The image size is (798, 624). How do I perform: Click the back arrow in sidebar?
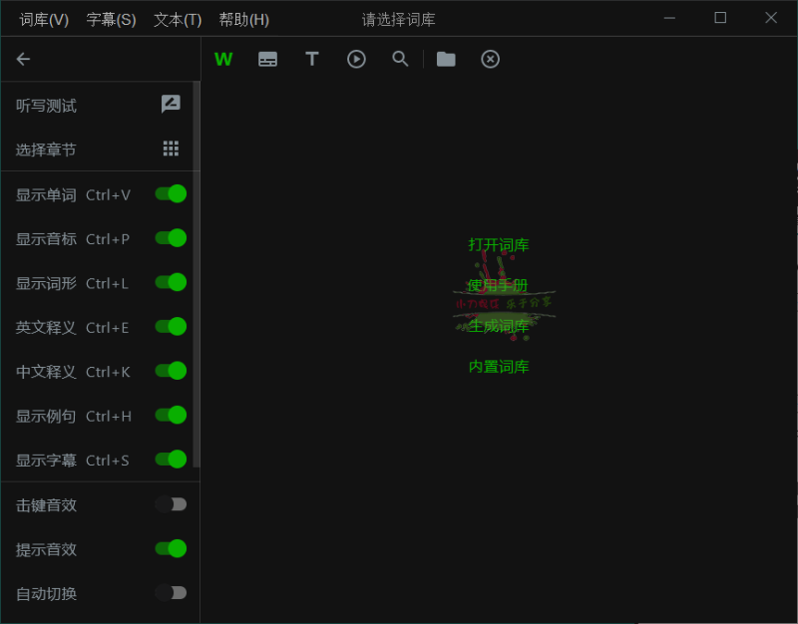coord(23,59)
